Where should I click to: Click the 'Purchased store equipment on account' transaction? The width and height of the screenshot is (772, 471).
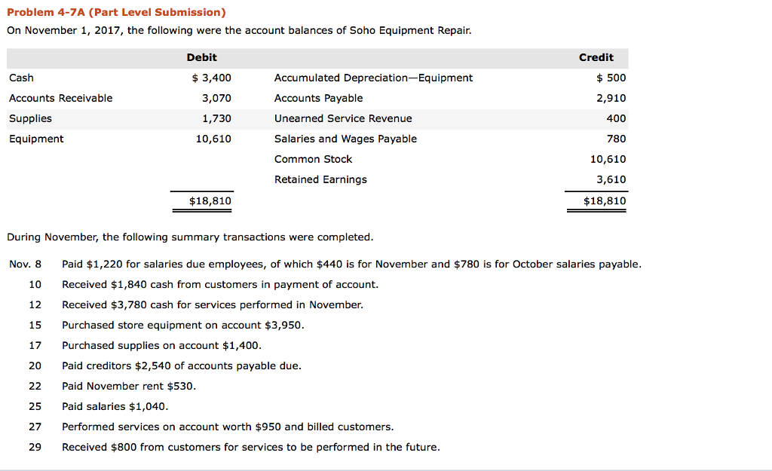click(x=182, y=326)
